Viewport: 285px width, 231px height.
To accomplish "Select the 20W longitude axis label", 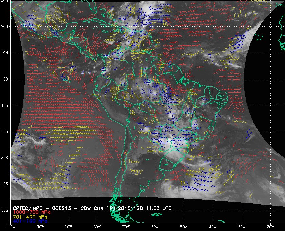I will point(270,226).
